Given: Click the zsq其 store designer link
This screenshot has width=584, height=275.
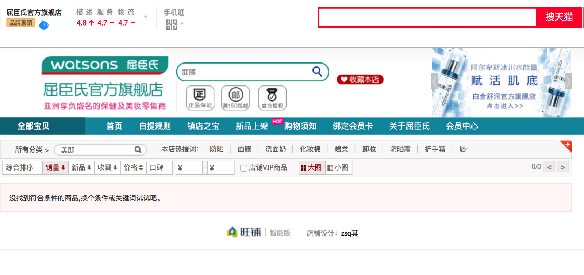Looking at the screenshot, I should pyautogui.click(x=350, y=233).
